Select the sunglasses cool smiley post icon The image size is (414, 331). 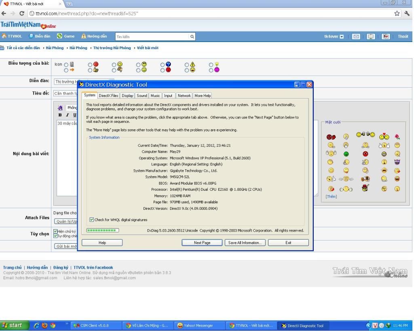click(x=138, y=65)
